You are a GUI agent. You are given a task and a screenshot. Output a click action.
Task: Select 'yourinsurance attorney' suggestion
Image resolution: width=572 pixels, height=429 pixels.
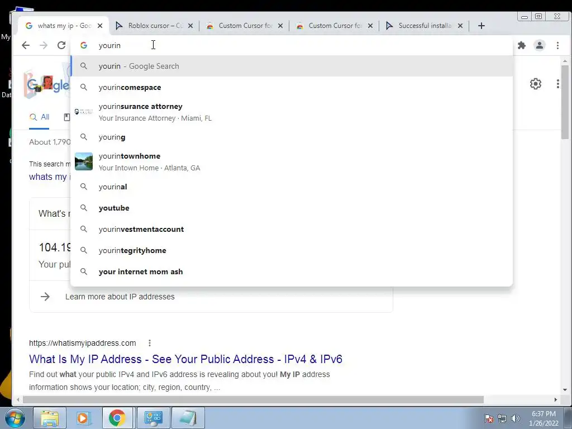click(292, 112)
